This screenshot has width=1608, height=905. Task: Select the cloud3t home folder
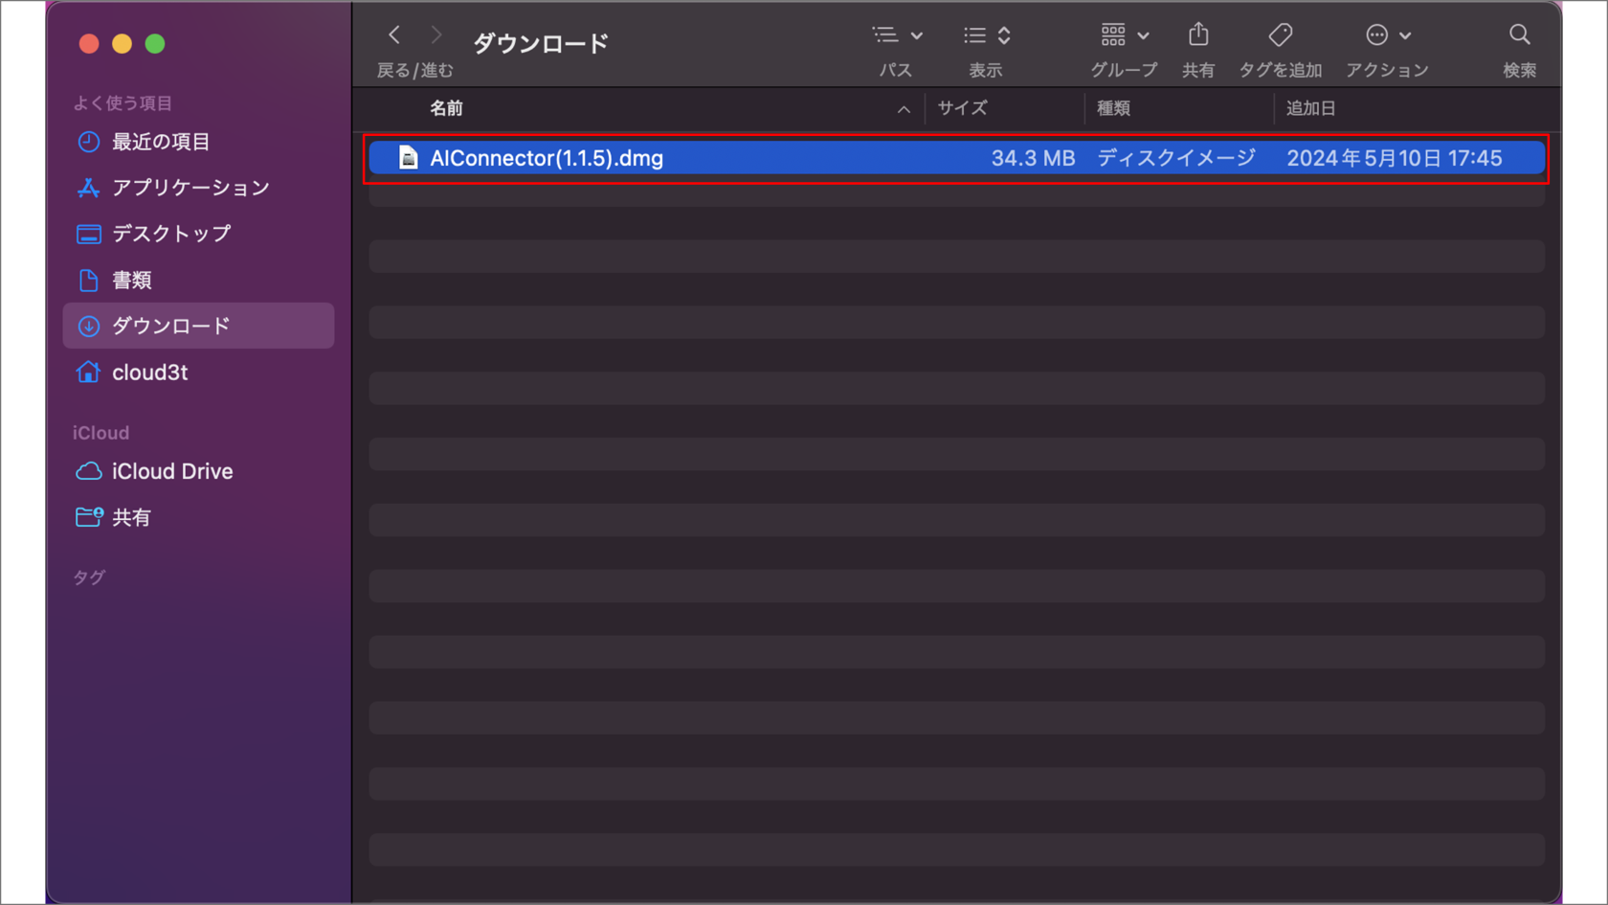[149, 372]
